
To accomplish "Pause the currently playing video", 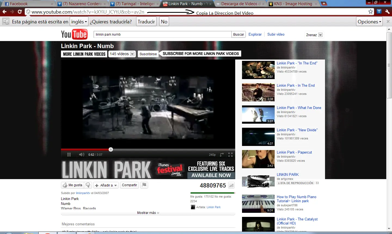I will 69,154.
